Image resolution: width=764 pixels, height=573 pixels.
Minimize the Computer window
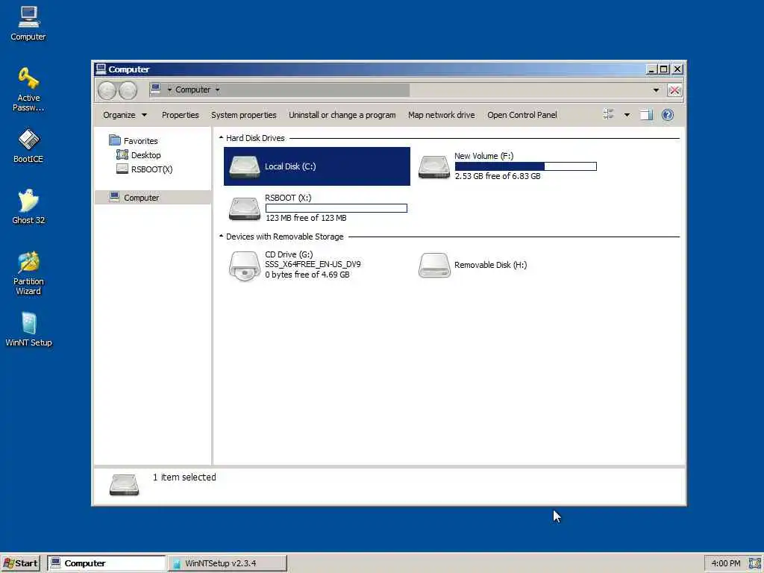click(x=651, y=69)
